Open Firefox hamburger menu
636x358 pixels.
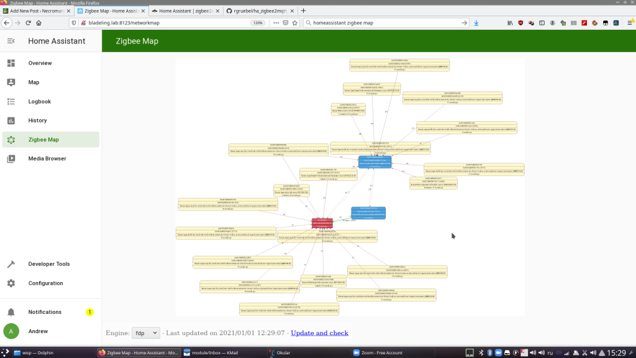click(x=630, y=23)
